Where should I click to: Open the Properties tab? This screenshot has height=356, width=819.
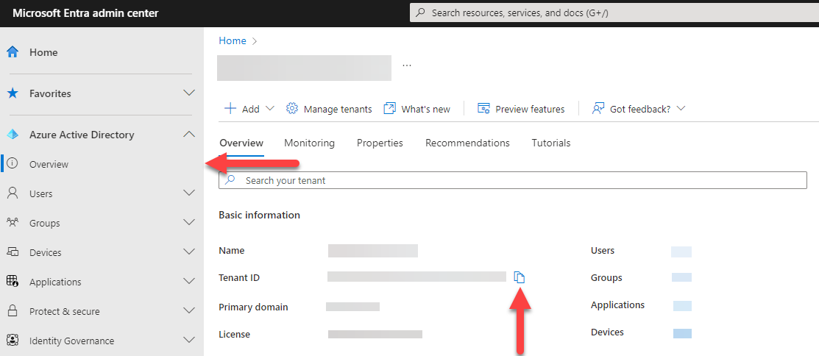[x=380, y=143]
